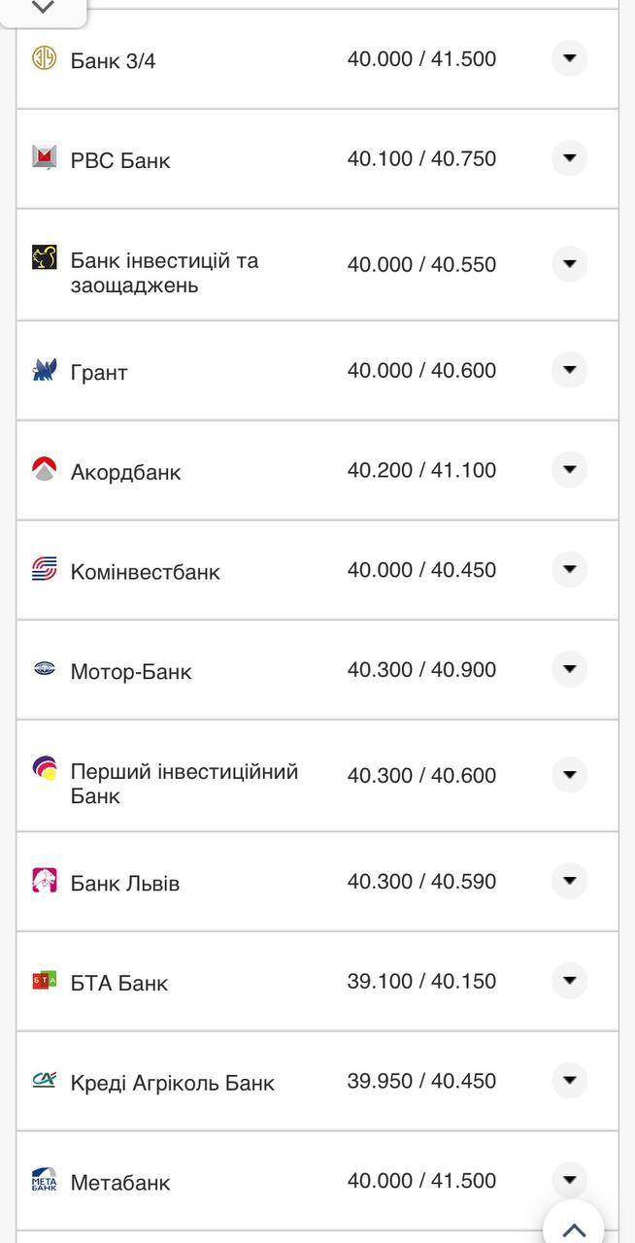The image size is (635, 1243).
Task: Click the Метабанк logo icon
Action: pyautogui.click(x=43, y=1181)
